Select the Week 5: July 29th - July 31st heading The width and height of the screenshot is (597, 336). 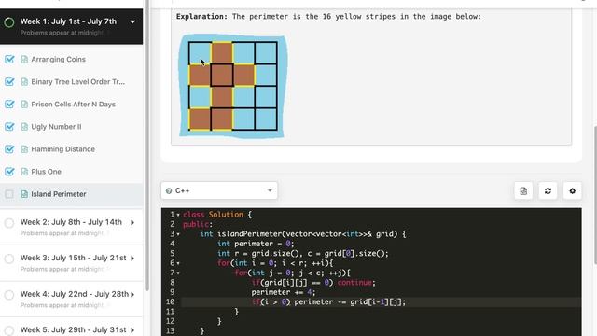click(73, 329)
